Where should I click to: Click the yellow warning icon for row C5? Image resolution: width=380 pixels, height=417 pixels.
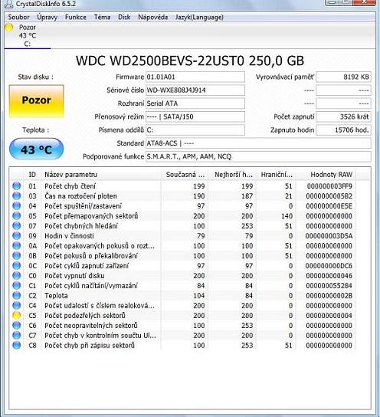pos(17,315)
